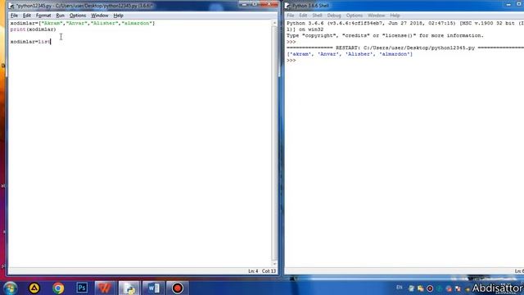Open Microsoft Word from the taskbar
524x295 pixels.
[153, 288]
